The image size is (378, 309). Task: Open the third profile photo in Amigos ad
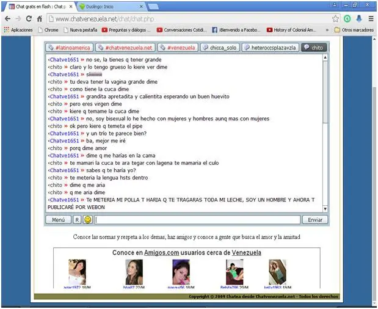(181, 272)
